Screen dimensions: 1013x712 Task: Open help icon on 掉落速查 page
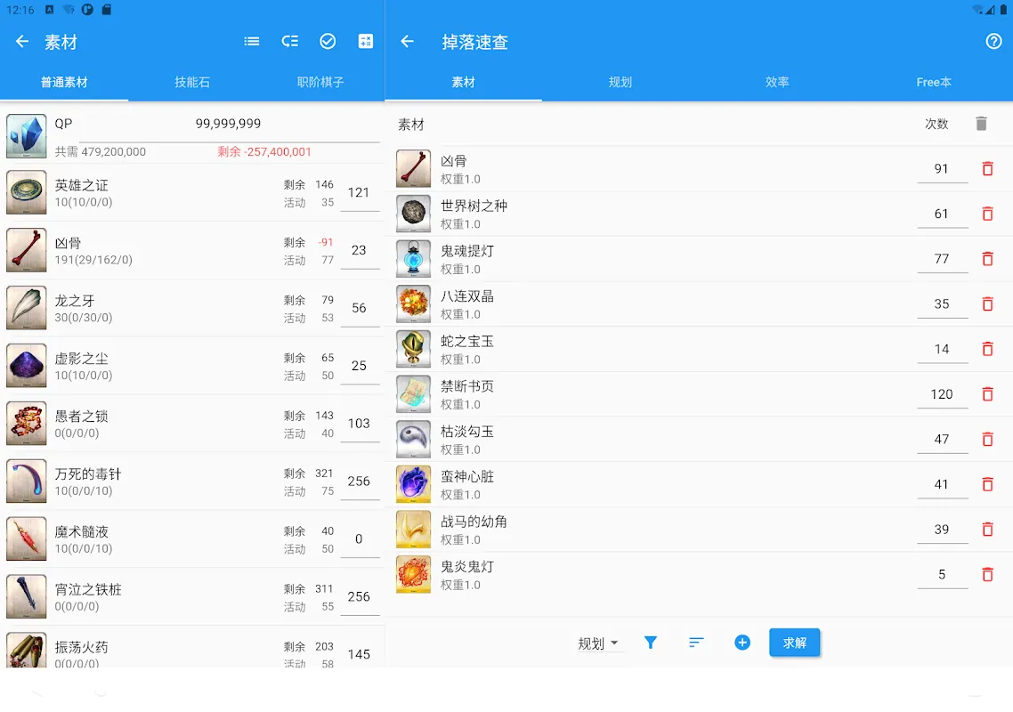(993, 42)
